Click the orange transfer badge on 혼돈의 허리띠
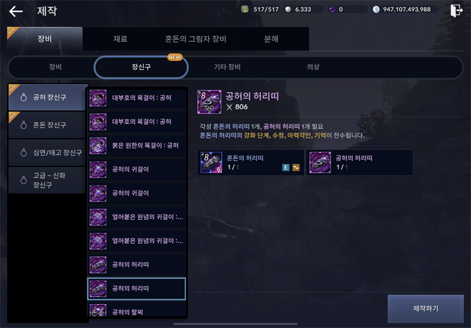 [x=296, y=168]
